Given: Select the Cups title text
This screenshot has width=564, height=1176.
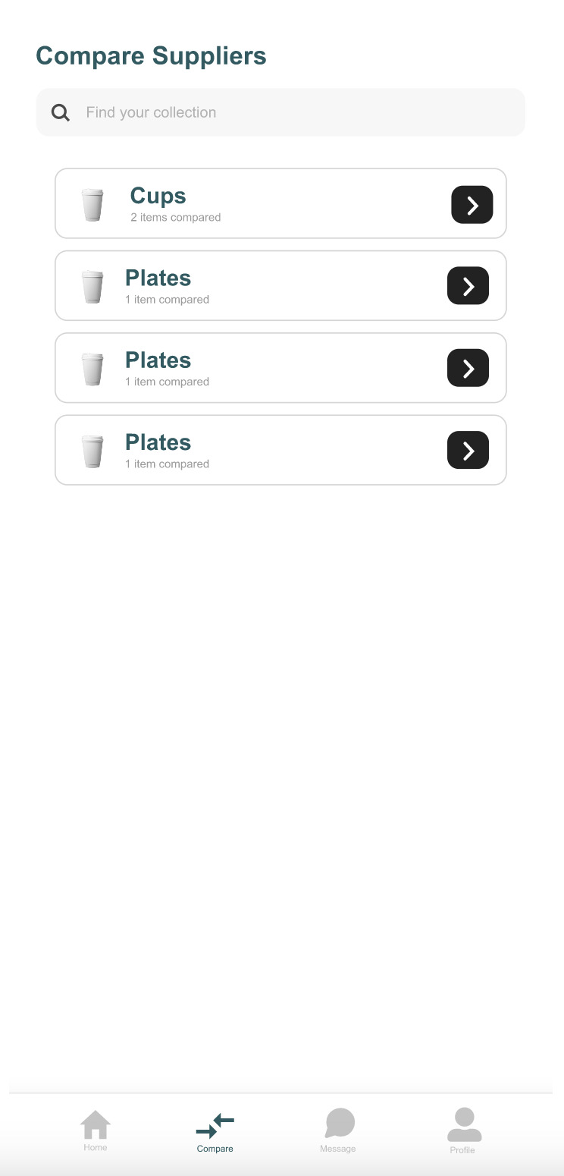Looking at the screenshot, I should (158, 196).
